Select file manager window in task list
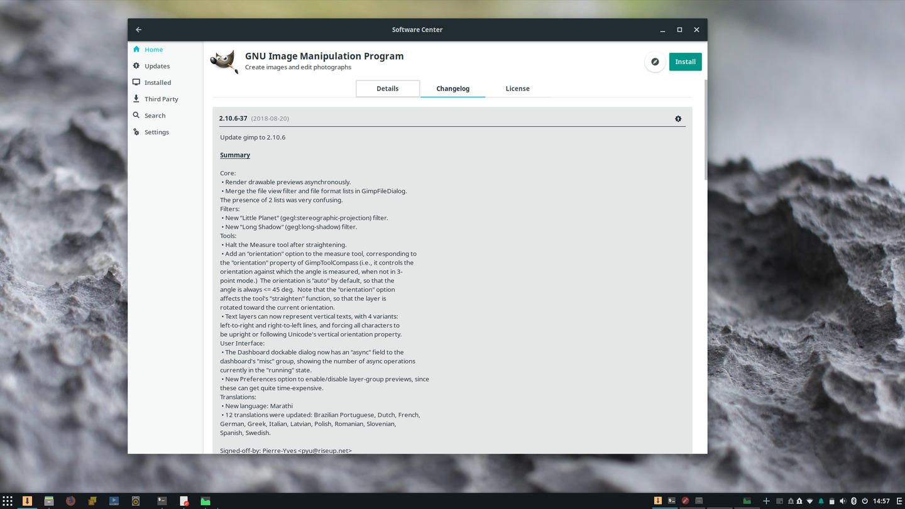The height and width of the screenshot is (509, 905). pos(699,501)
